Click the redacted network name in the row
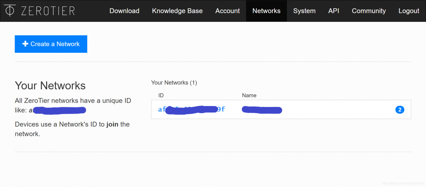This screenshot has width=426, height=187. 262,110
